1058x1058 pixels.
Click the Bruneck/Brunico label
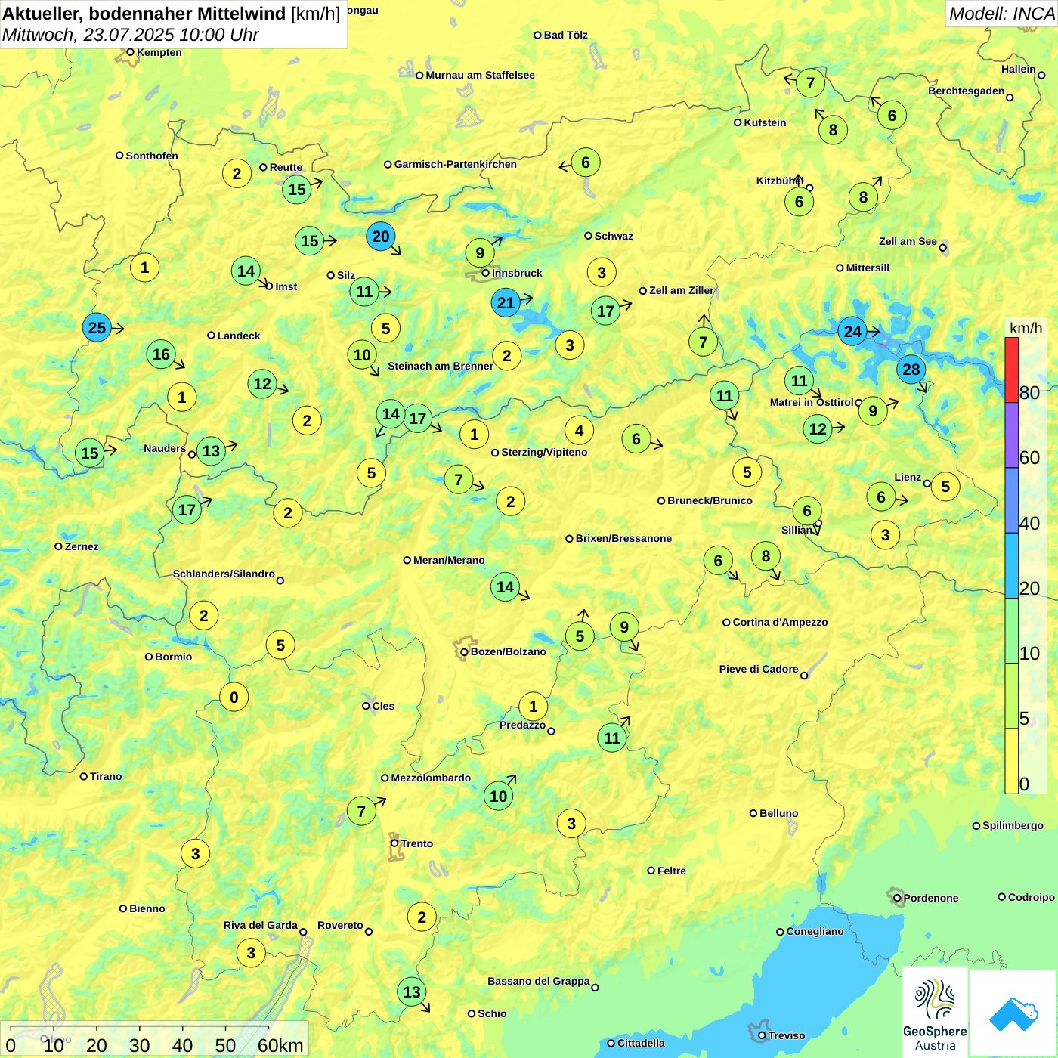tap(710, 500)
